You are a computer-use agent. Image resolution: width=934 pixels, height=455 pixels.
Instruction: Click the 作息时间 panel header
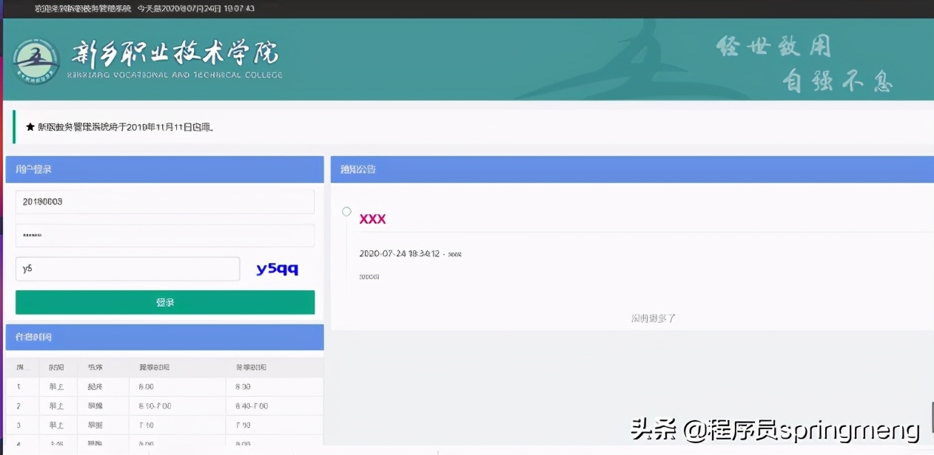point(33,338)
